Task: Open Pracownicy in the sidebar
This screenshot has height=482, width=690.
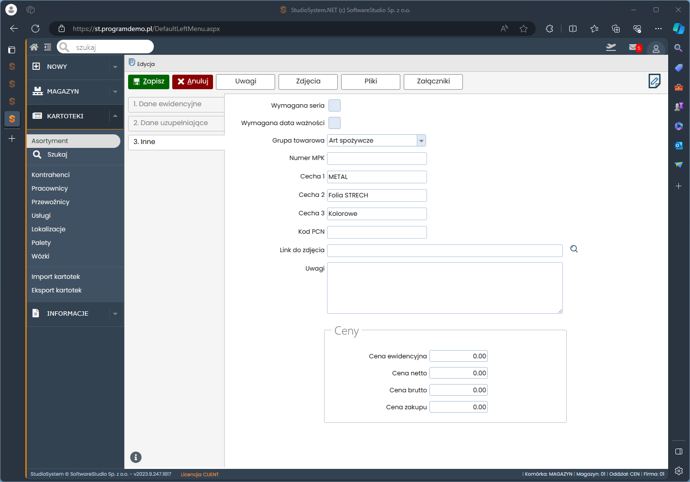Action: coord(49,188)
